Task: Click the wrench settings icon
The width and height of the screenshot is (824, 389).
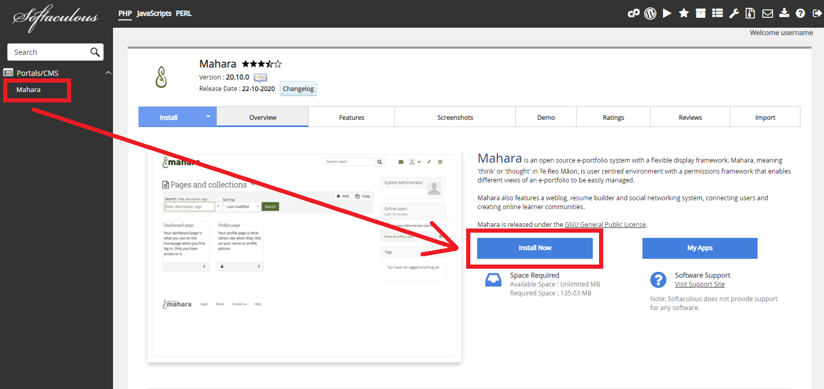Action: click(x=734, y=14)
